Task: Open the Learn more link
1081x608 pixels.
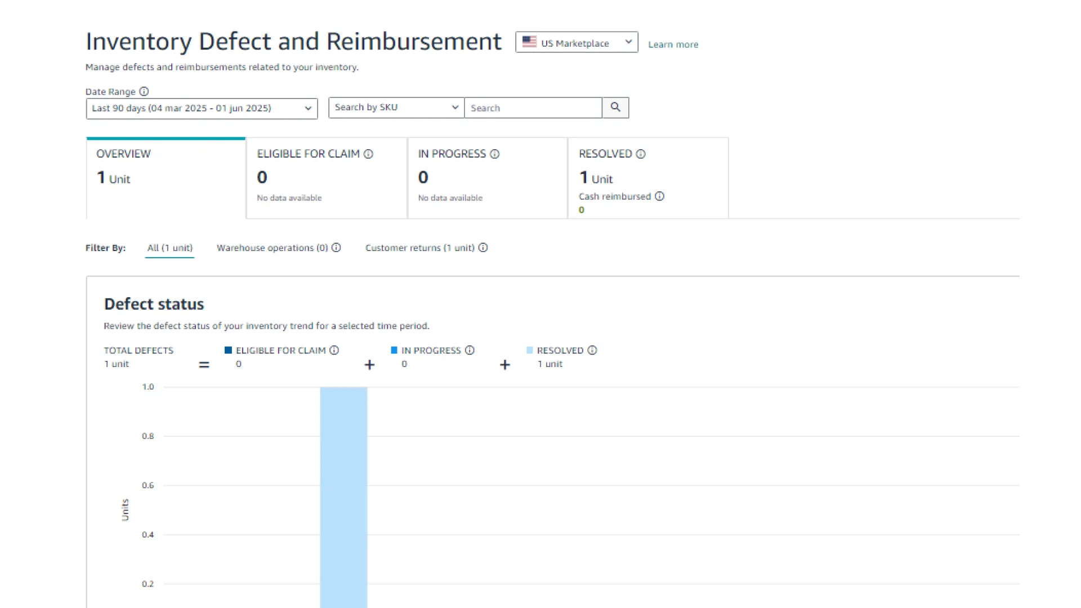Action: click(x=673, y=44)
